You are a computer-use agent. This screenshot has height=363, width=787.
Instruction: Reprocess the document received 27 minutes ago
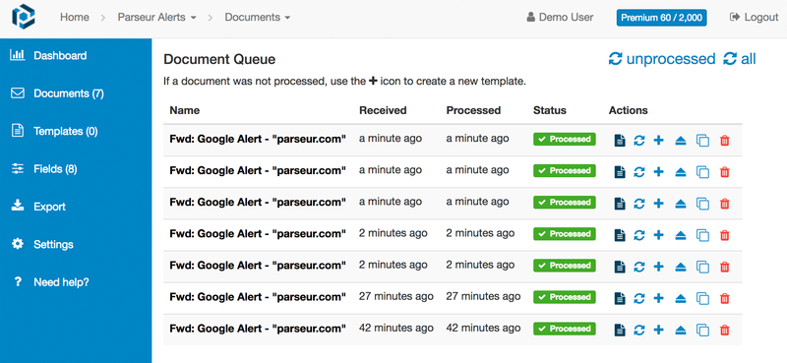tap(638, 298)
